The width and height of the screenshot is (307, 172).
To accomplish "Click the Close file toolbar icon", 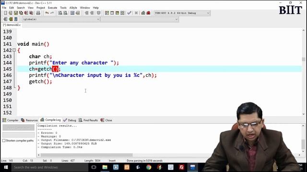I will pos(26,13).
